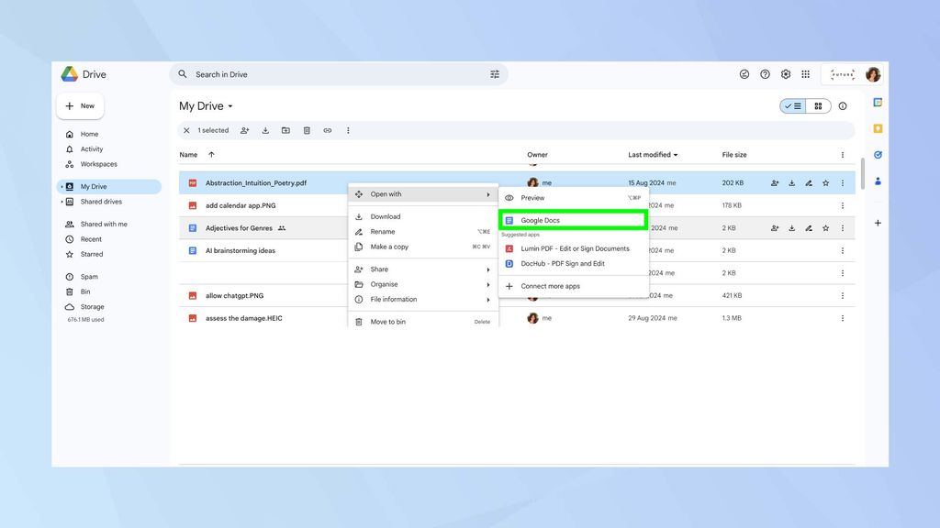Image resolution: width=940 pixels, height=528 pixels.
Task: Choose Google Docs from Open with
Action: coord(573,220)
